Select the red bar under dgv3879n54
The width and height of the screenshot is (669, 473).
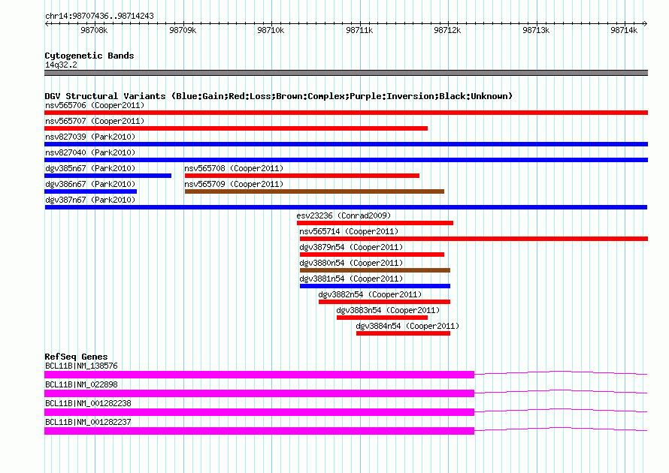pyautogui.click(x=372, y=255)
